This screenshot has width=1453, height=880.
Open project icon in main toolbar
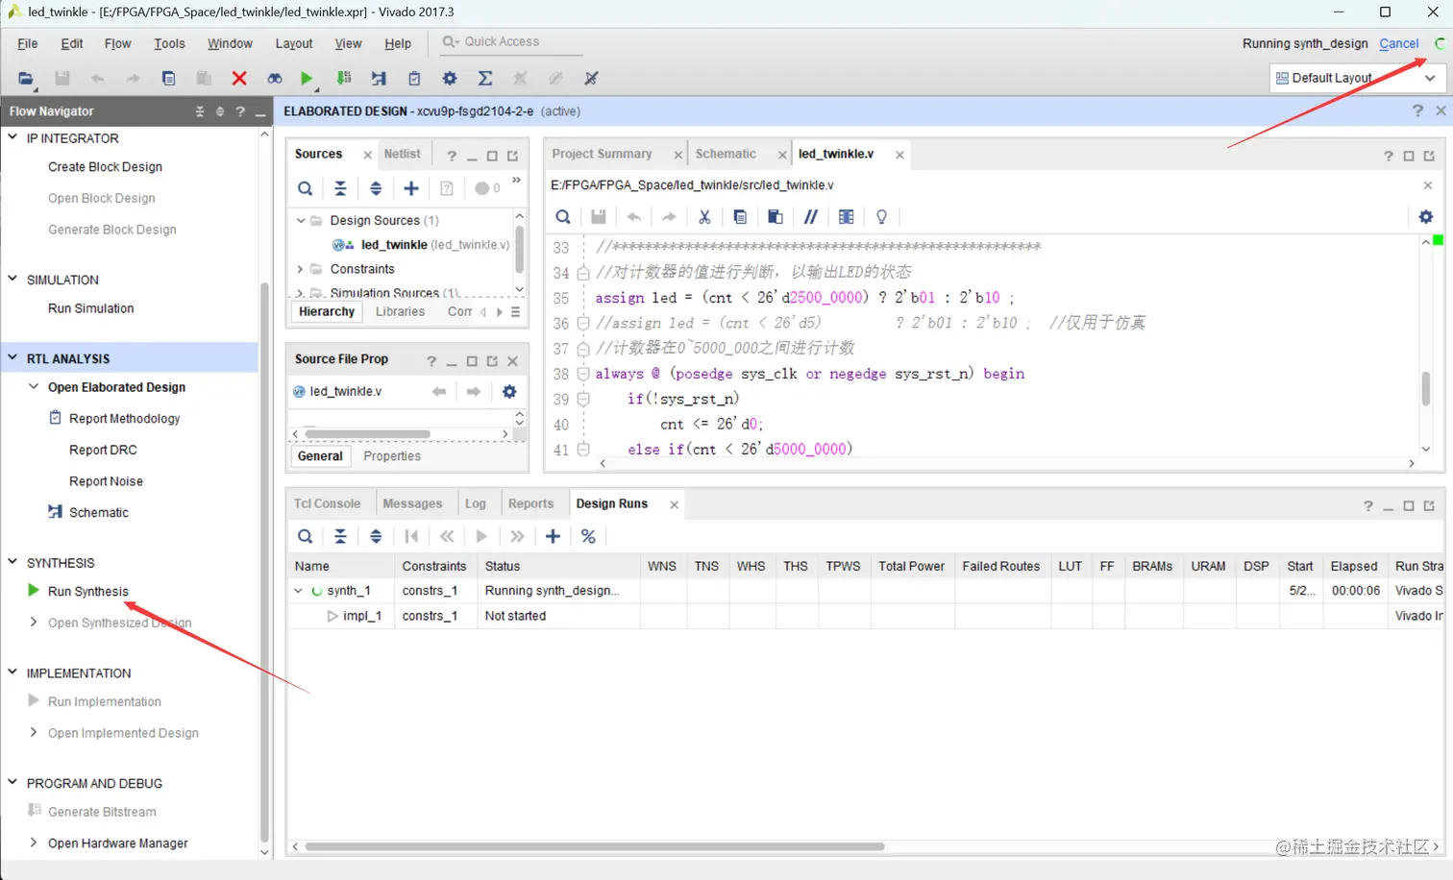click(26, 79)
